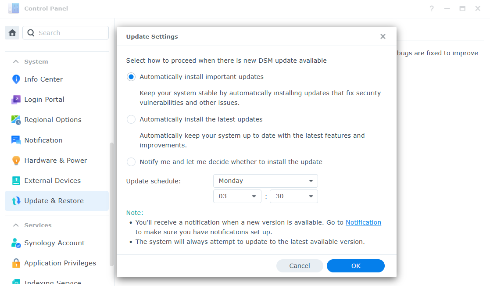The width and height of the screenshot is (490, 286).
Task: Open the hour dropdown showing 03
Action: click(237, 196)
